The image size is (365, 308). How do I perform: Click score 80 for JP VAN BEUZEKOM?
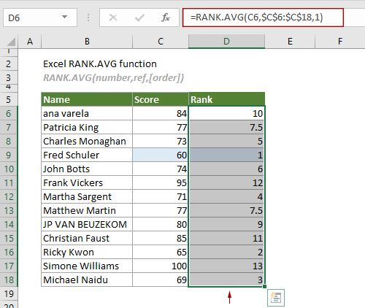tap(161, 224)
